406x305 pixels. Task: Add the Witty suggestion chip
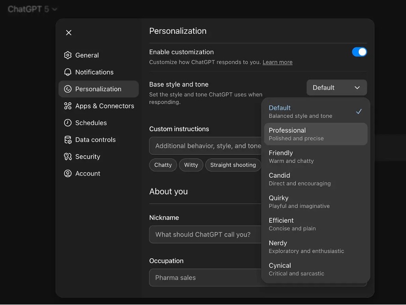191,165
